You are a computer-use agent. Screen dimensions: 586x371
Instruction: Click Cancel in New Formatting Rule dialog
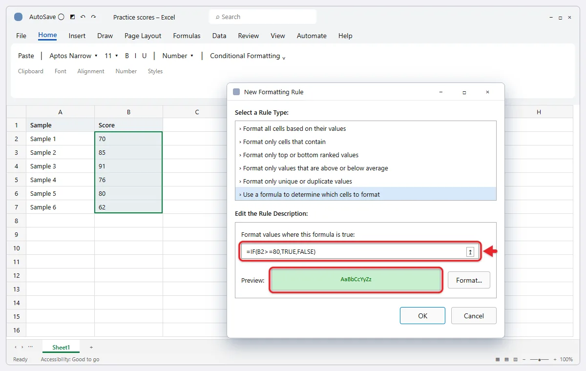pyautogui.click(x=474, y=315)
